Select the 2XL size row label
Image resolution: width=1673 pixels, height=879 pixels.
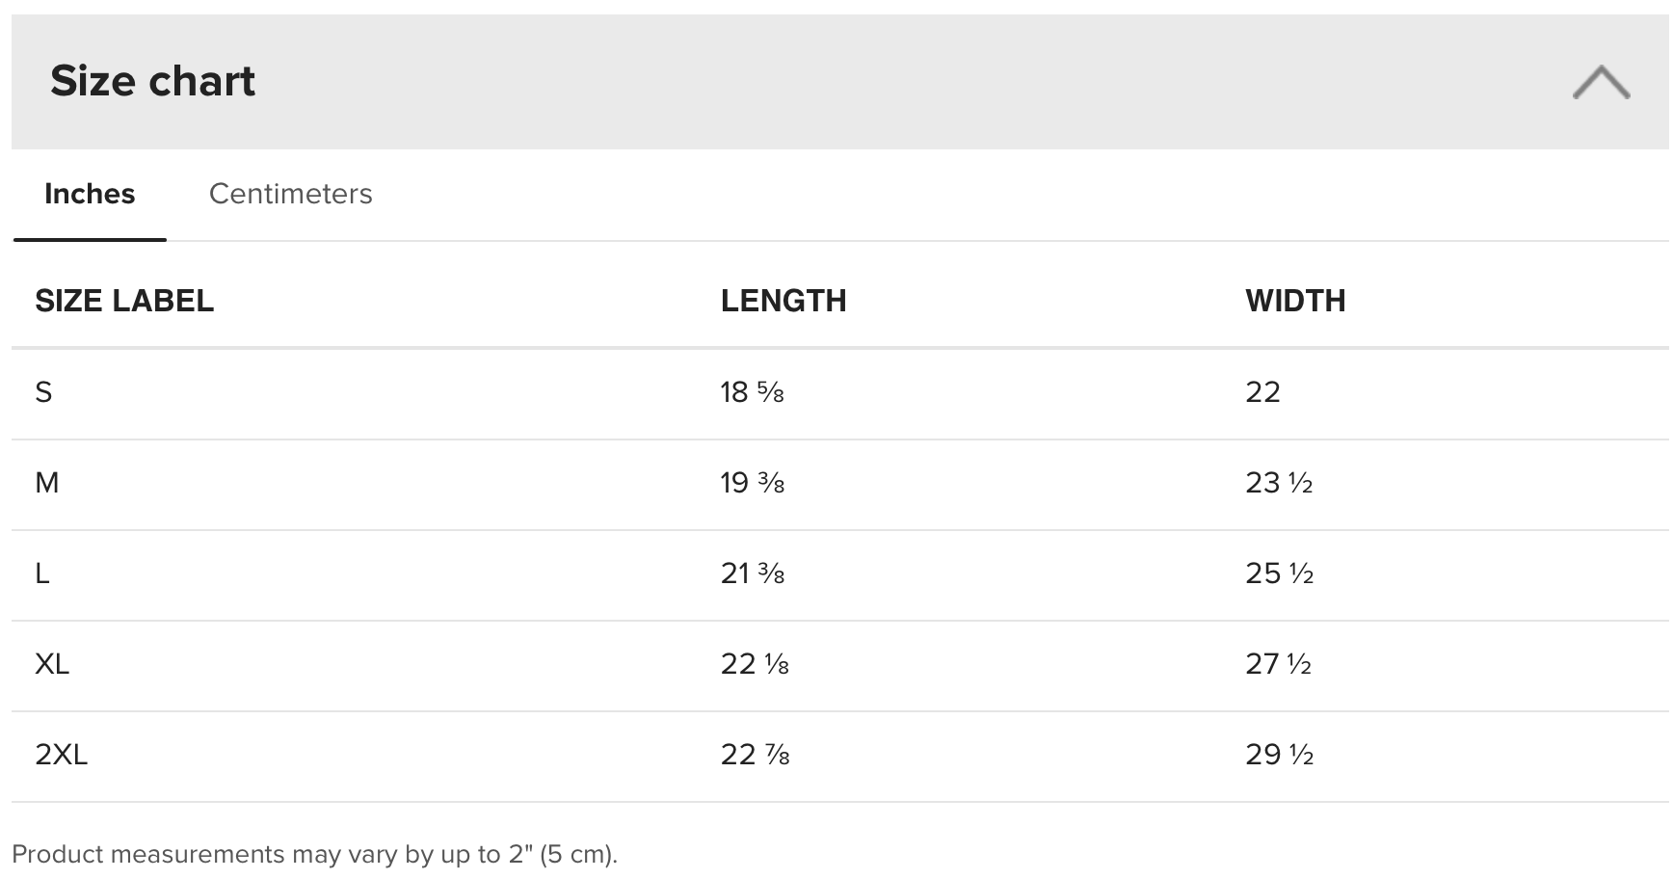tap(61, 755)
